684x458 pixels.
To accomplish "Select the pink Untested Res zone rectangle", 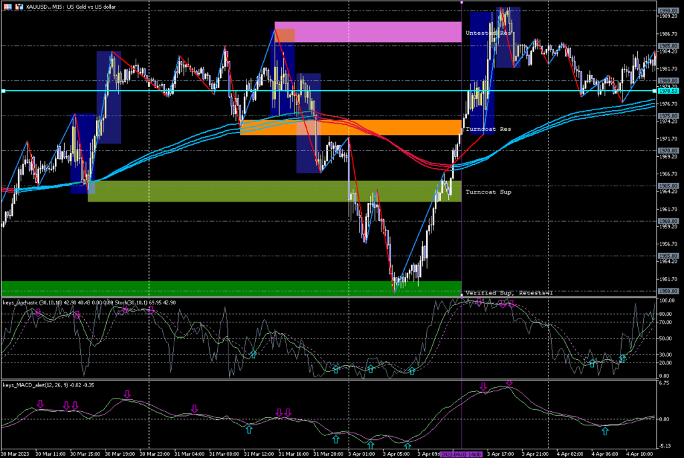I will 367,32.
